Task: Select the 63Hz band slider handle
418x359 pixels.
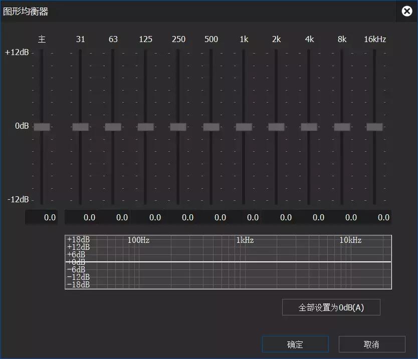Action: (x=113, y=127)
